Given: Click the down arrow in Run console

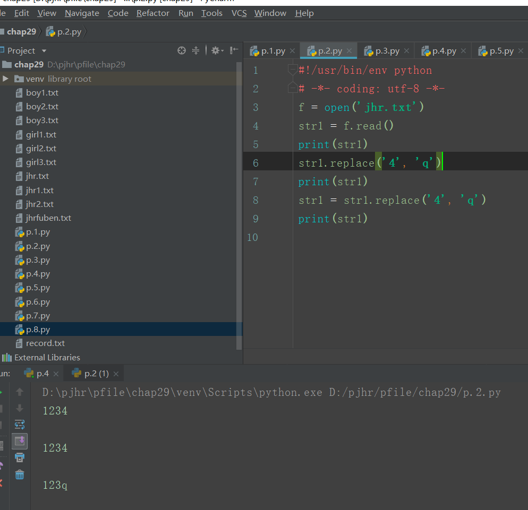Looking at the screenshot, I should coord(20,408).
